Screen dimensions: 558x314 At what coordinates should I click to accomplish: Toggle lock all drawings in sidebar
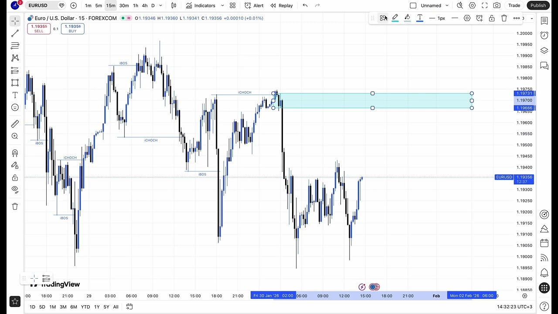[15, 177]
